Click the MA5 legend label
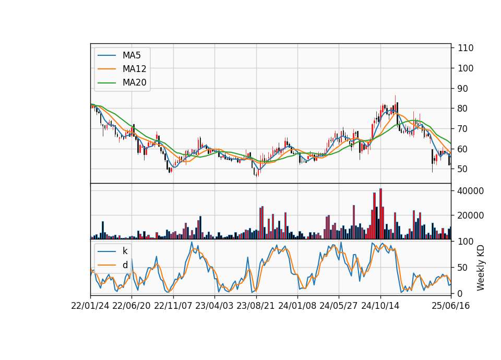This screenshot has width=501, height=360. [132, 55]
